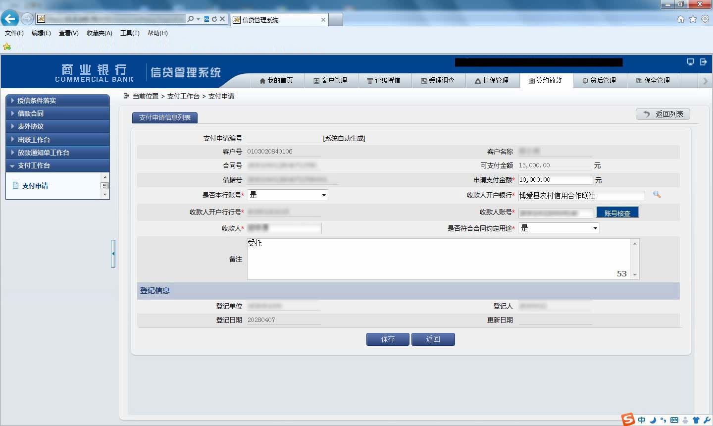Open a new browser tab button
The height and width of the screenshot is (426, 713).
click(336, 20)
